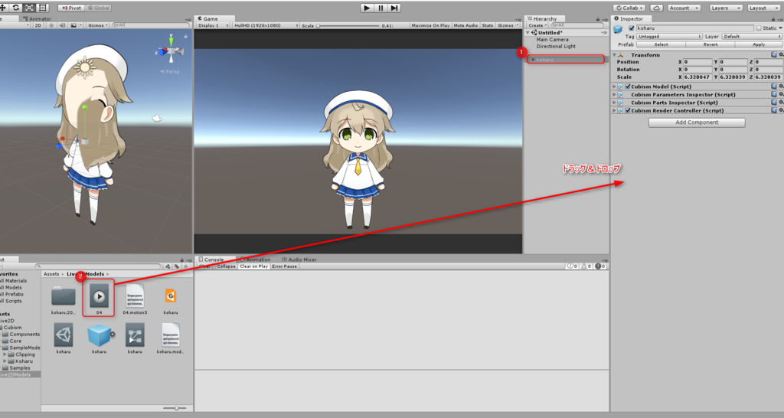Click the Step frame button
This screenshot has width=784, height=418.
394,8
